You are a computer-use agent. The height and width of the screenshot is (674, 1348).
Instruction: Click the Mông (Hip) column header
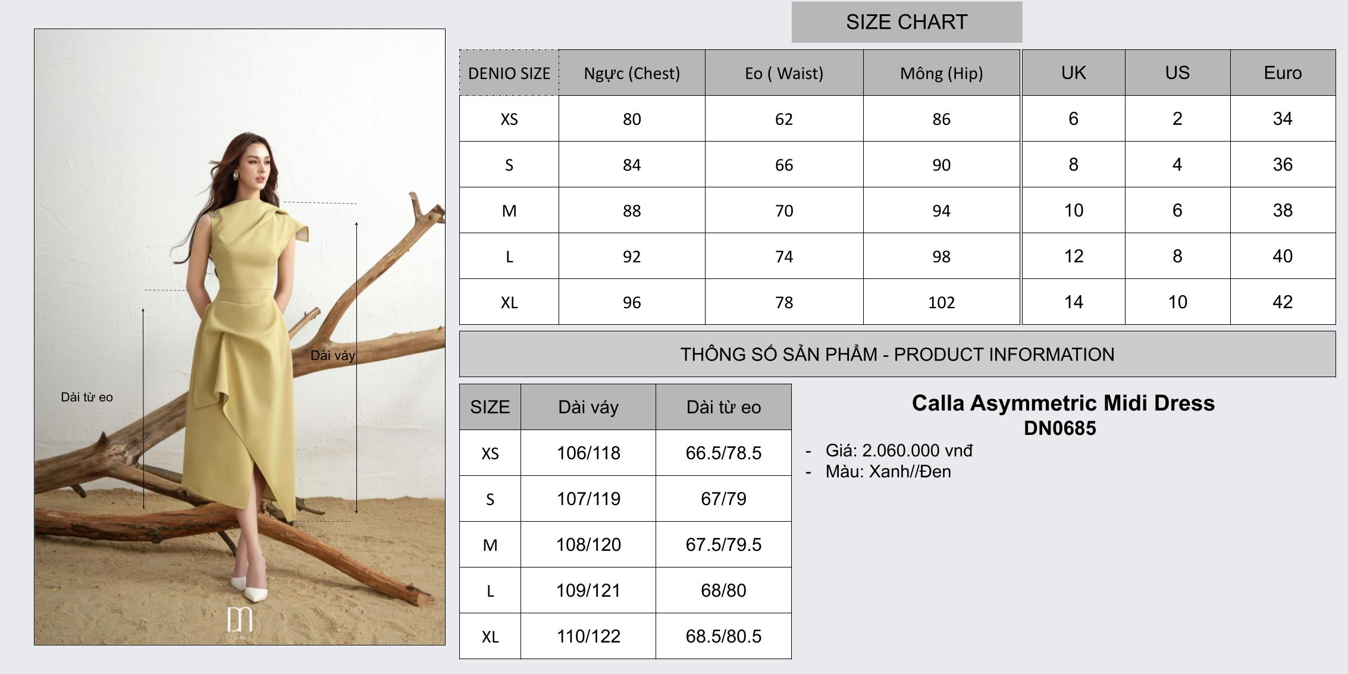click(x=941, y=73)
